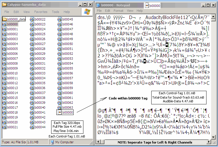
Task: Select the b00055 audio file icon
Action: pos(60,68)
